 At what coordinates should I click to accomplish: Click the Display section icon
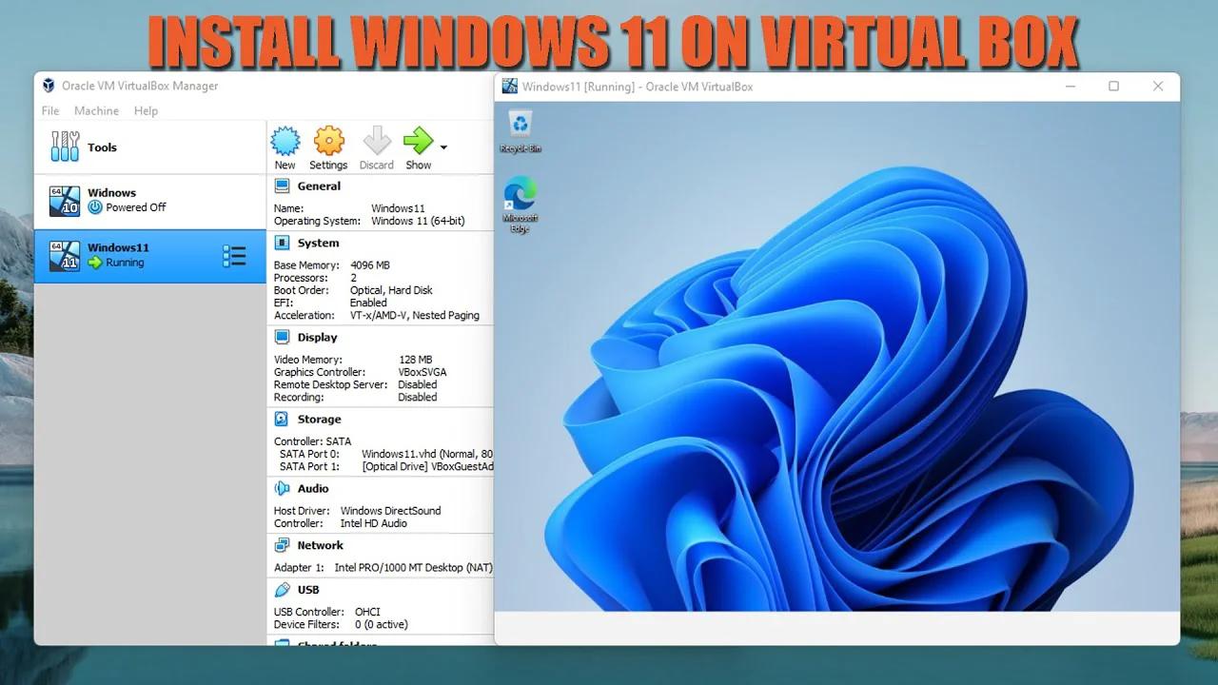(281, 337)
